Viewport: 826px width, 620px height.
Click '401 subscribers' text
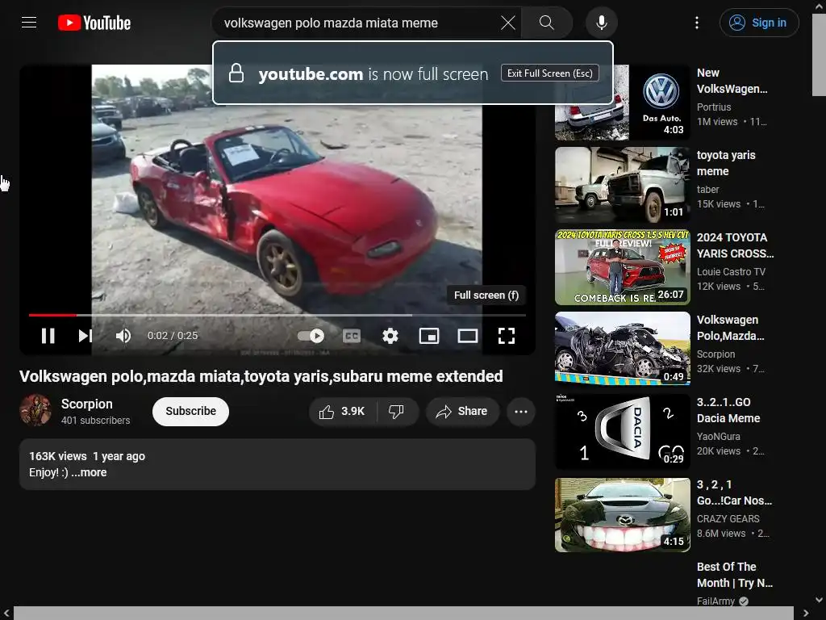[x=95, y=420]
